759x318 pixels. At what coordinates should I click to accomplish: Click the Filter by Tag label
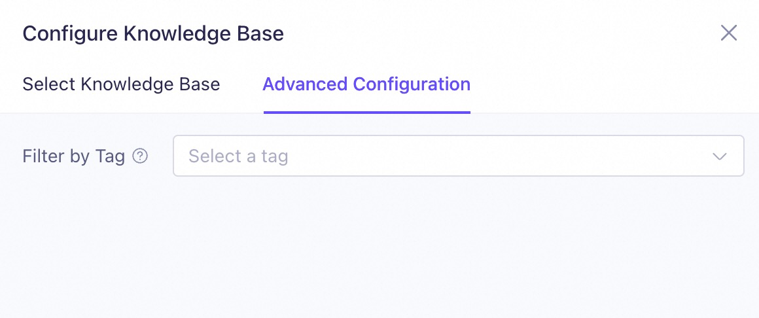(x=73, y=156)
